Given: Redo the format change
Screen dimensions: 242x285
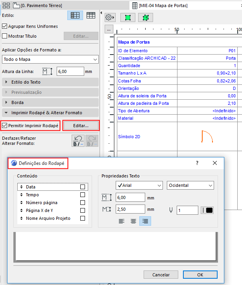Looking at the screenshot, I should [92, 141].
